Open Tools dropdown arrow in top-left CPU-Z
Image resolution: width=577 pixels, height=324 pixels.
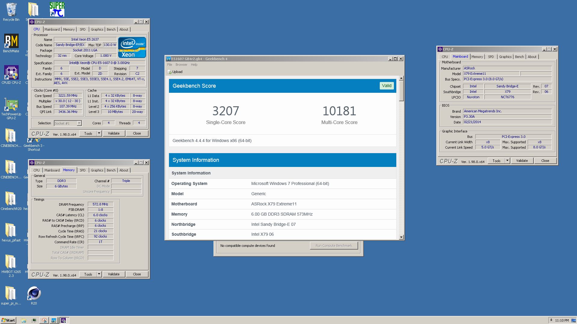tap(99, 133)
